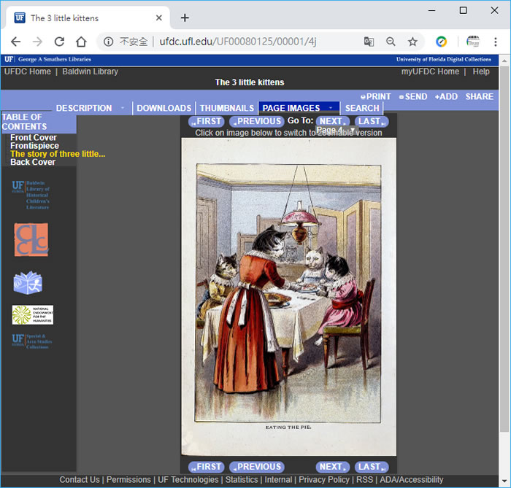Image resolution: width=511 pixels, height=488 pixels.
Task: Open UF Technologies footer link
Action: [188, 480]
